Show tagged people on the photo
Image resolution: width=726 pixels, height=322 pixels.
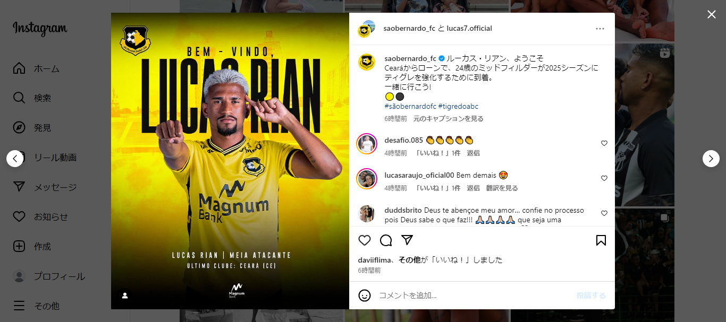click(125, 295)
